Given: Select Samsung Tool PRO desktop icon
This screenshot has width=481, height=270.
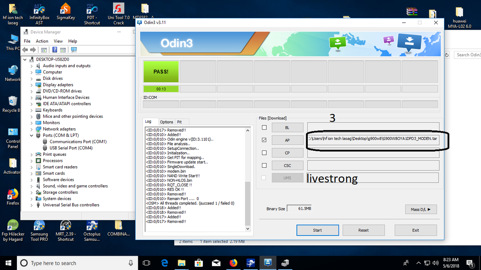Looking at the screenshot, I should 39,231.
